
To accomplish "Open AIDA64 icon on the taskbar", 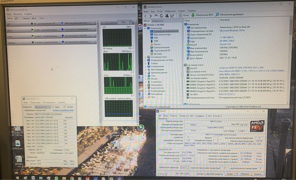I will click(x=87, y=178).
